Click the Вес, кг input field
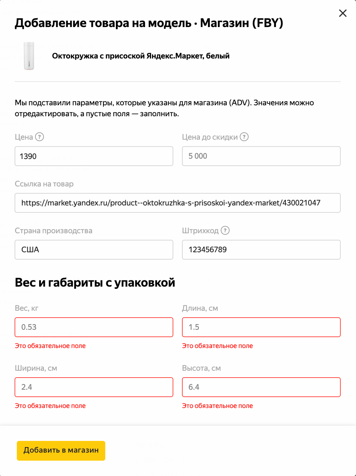The width and height of the screenshot is (356, 476). [94, 327]
